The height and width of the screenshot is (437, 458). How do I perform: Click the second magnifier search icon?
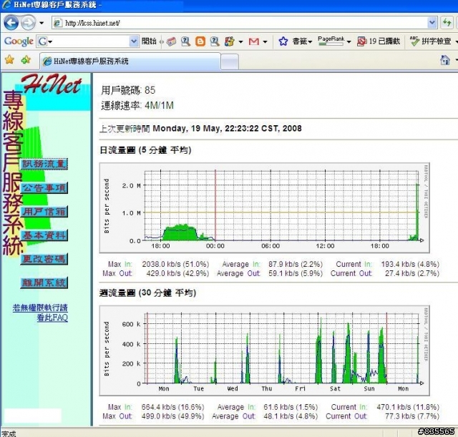pyautogui.click(x=215, y=41)
